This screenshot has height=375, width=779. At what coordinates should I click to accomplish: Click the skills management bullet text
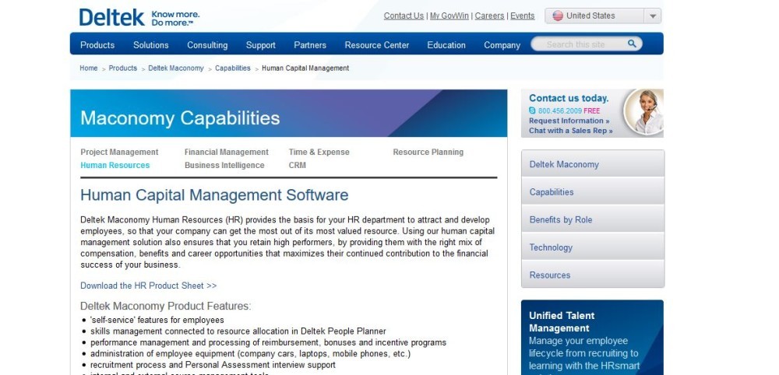tap(238, 331)
